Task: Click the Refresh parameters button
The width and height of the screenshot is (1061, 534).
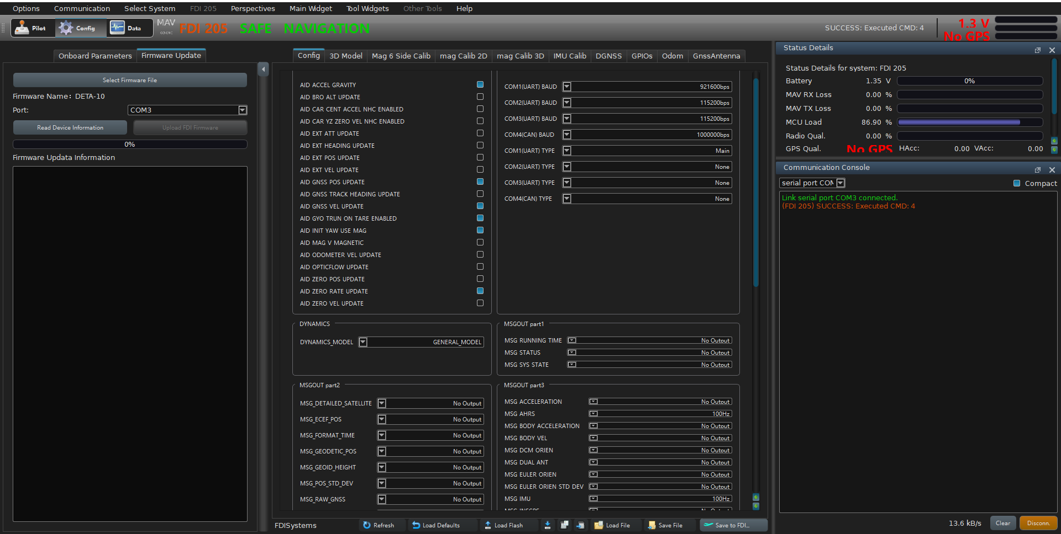Action: (x=379, y=525)
